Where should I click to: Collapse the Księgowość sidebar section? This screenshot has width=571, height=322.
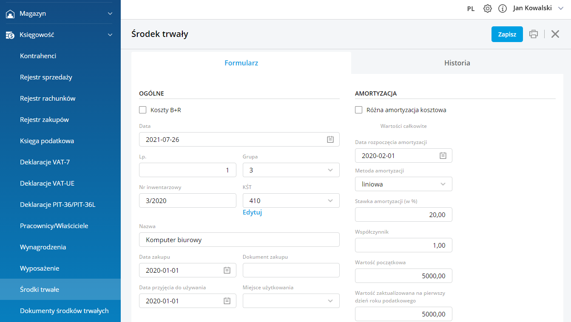[x=110, y=35]
